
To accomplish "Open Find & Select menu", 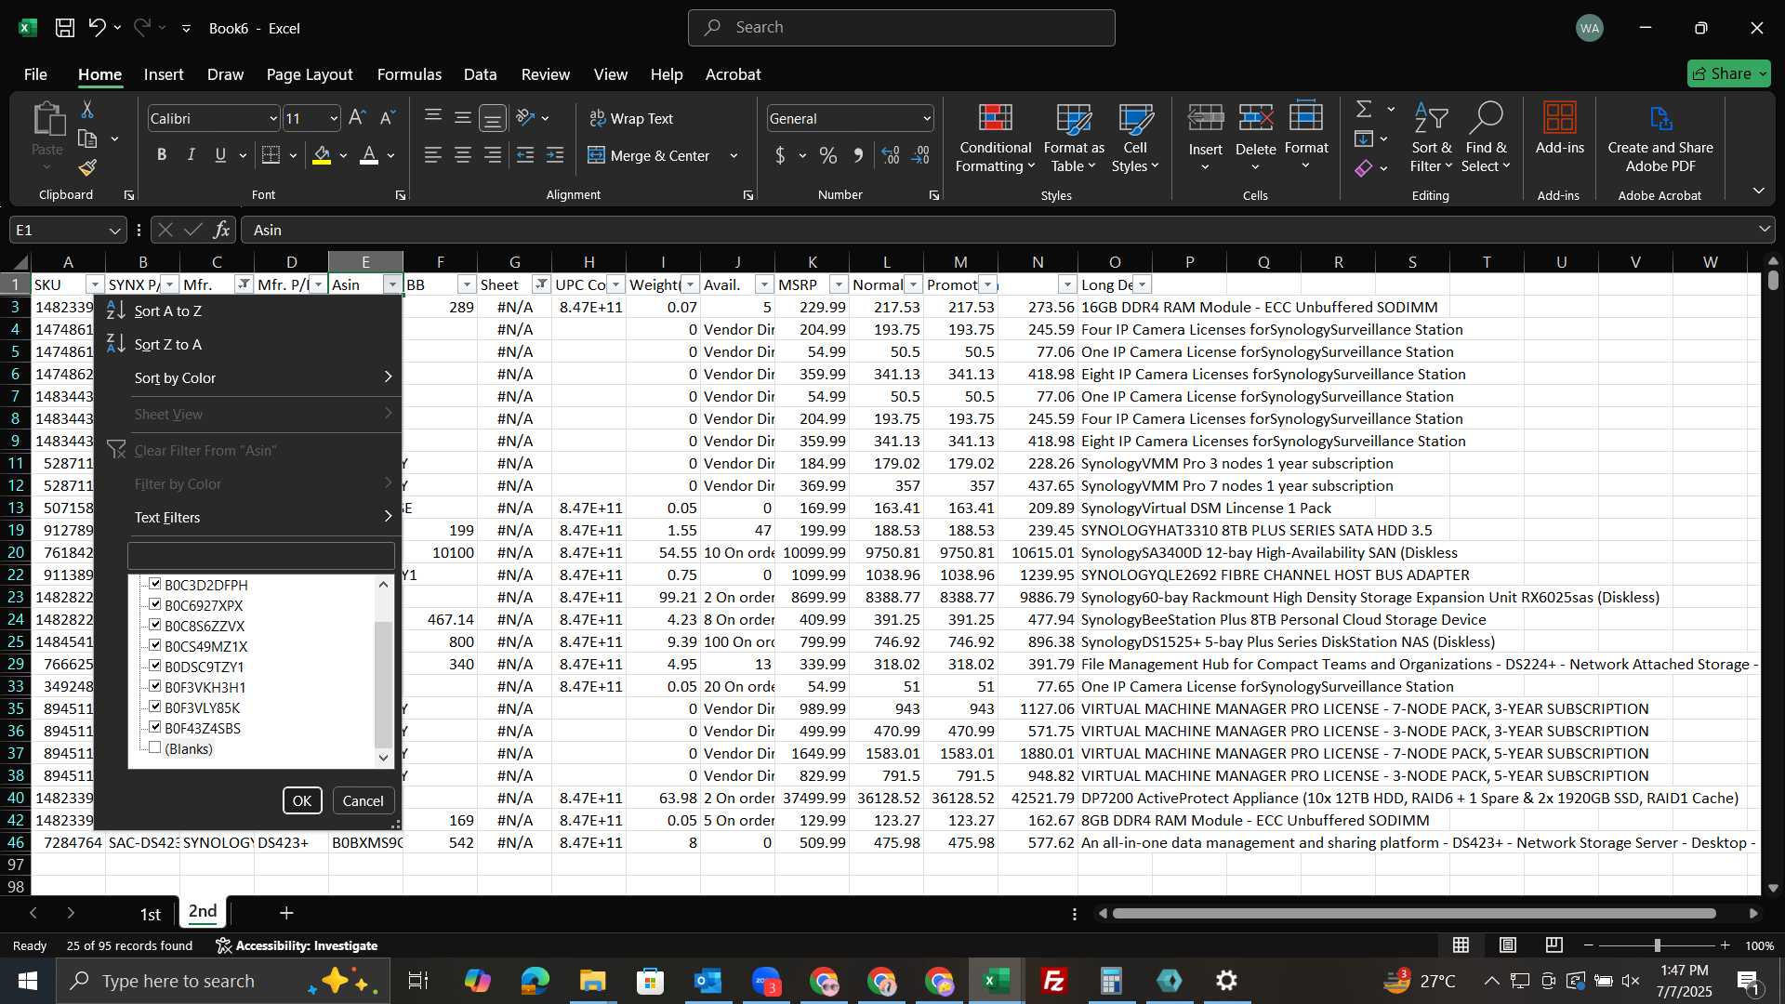I will (1485, 139).
